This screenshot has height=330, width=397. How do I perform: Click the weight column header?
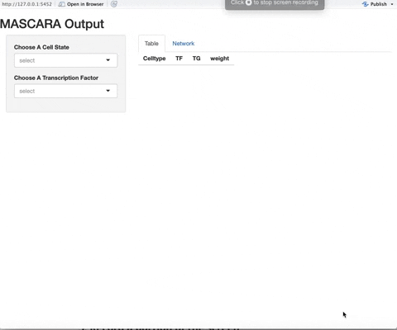(x=219, y=59)
